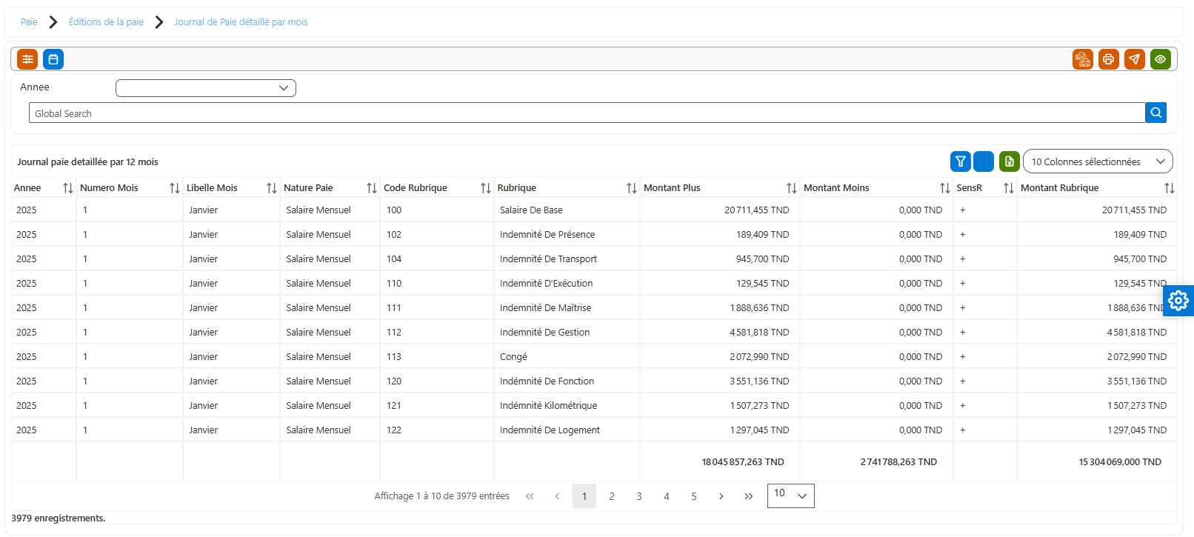This screenshot has height=537, width=1194.
Task: Sort by Libelle Mois column
Action: 272,188
